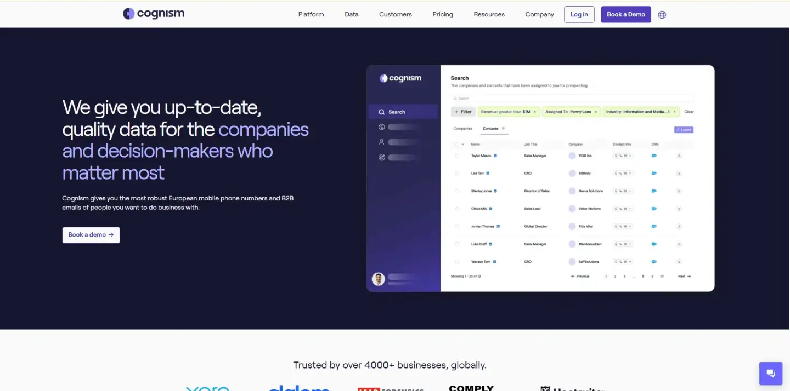The width and height of the screenshot is (790, 391).
Task: Click the Salesforce CRM icon for Luke Staff
Action: (654, 244)
